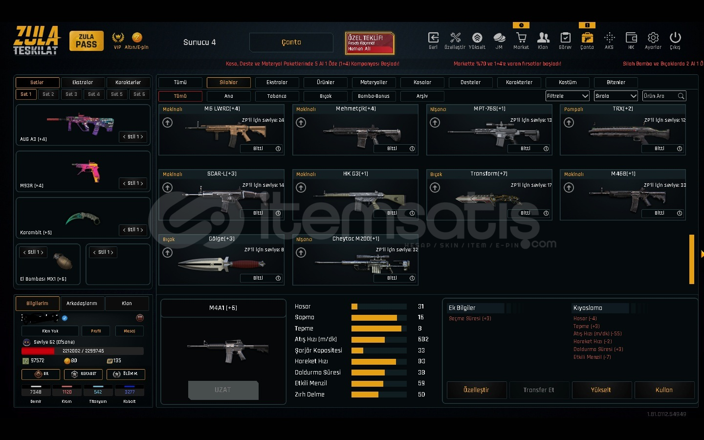The height and width of the screenshot is (440, 704).
Task: Click the upgrade arrow on Gölge card
Action: point(168,253)
